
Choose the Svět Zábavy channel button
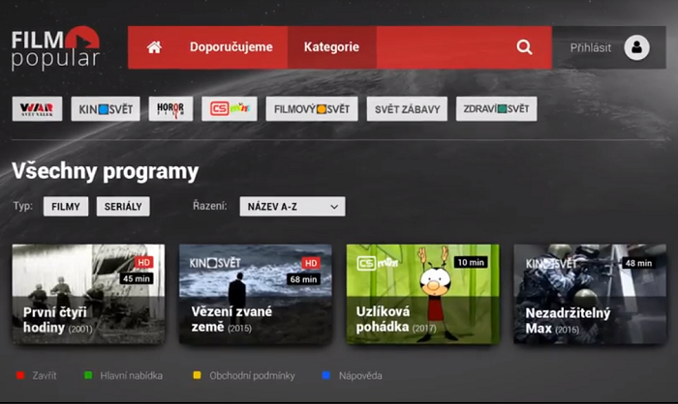tap(407, 108)
